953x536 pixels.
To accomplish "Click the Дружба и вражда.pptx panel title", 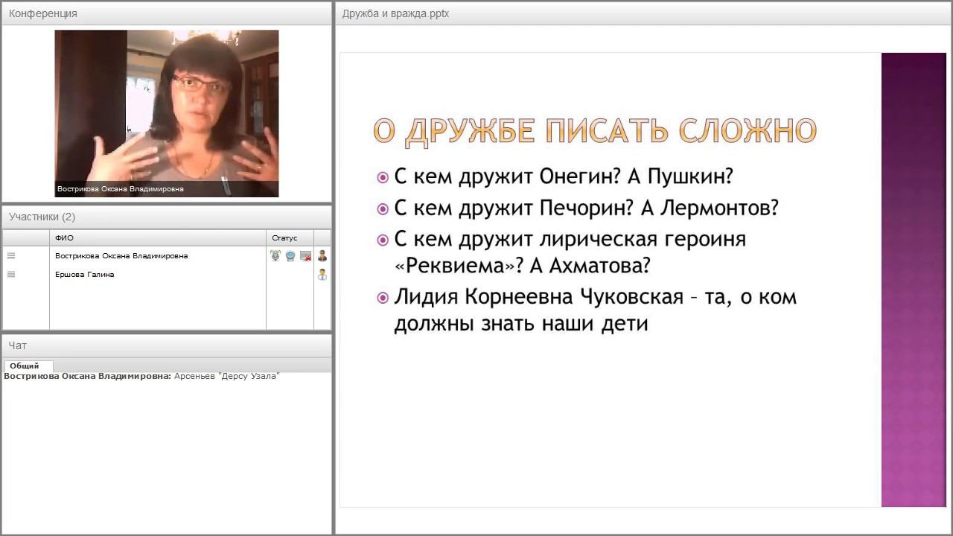I will 395,13.
